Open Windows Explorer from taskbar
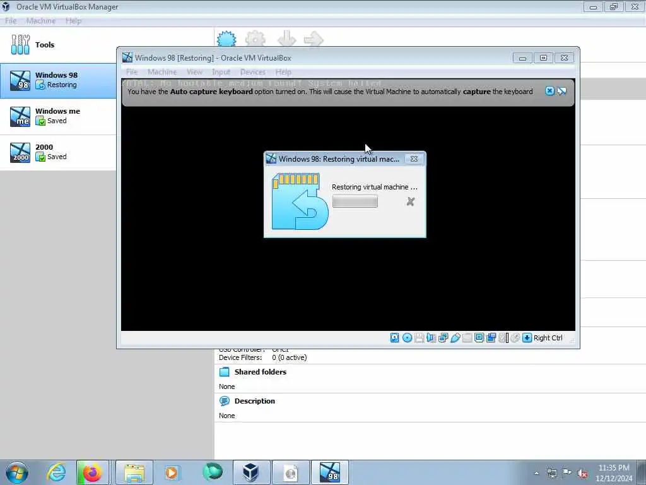The height and width of the screenshot is (485, 646). tap(134, 472)
